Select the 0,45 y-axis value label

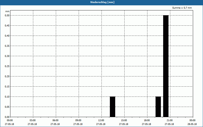tap(7, 25)
